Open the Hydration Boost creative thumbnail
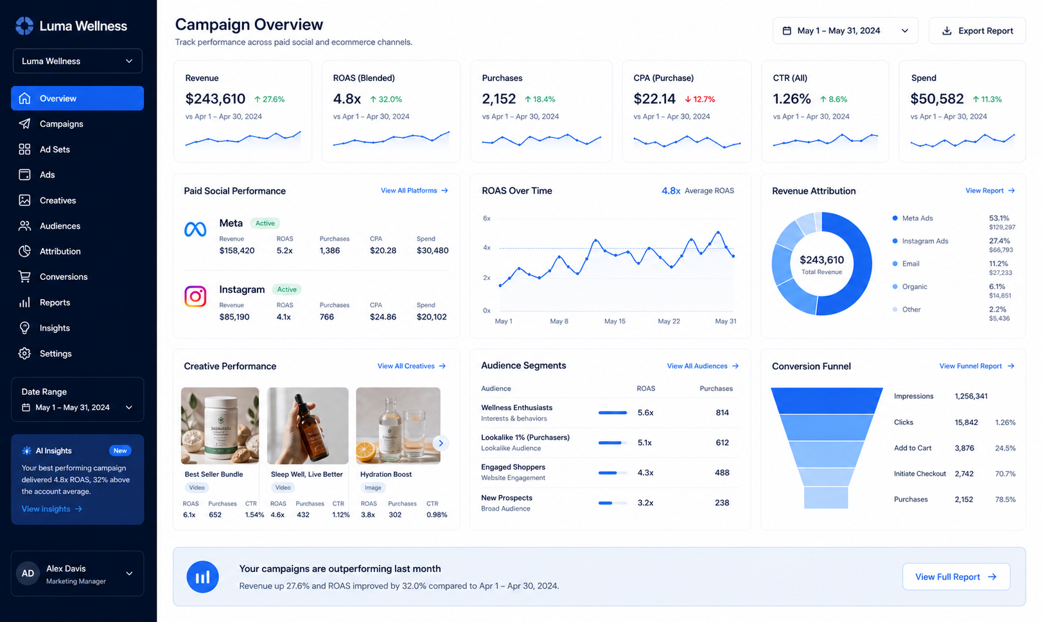The image size is (1043, 622). pos(398,426)
